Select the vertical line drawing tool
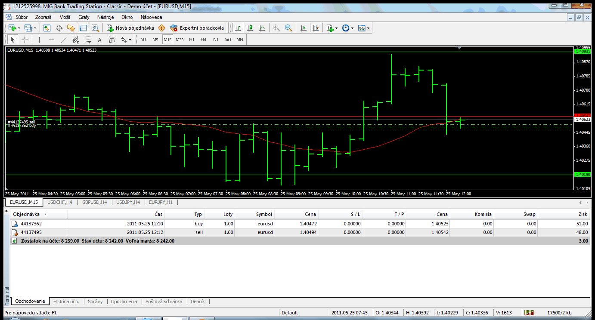 (39, 40)
